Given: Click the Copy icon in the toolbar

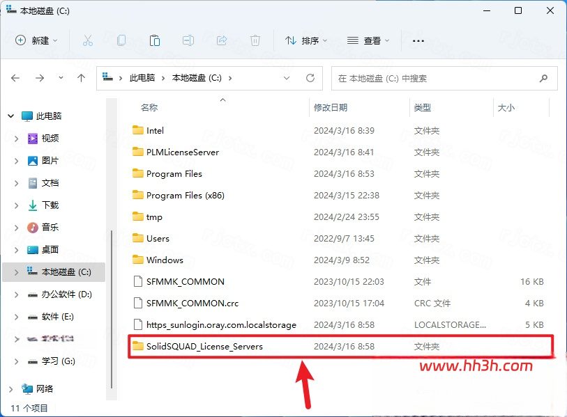Looking at the screenshot, I should (x=121, y=40).
